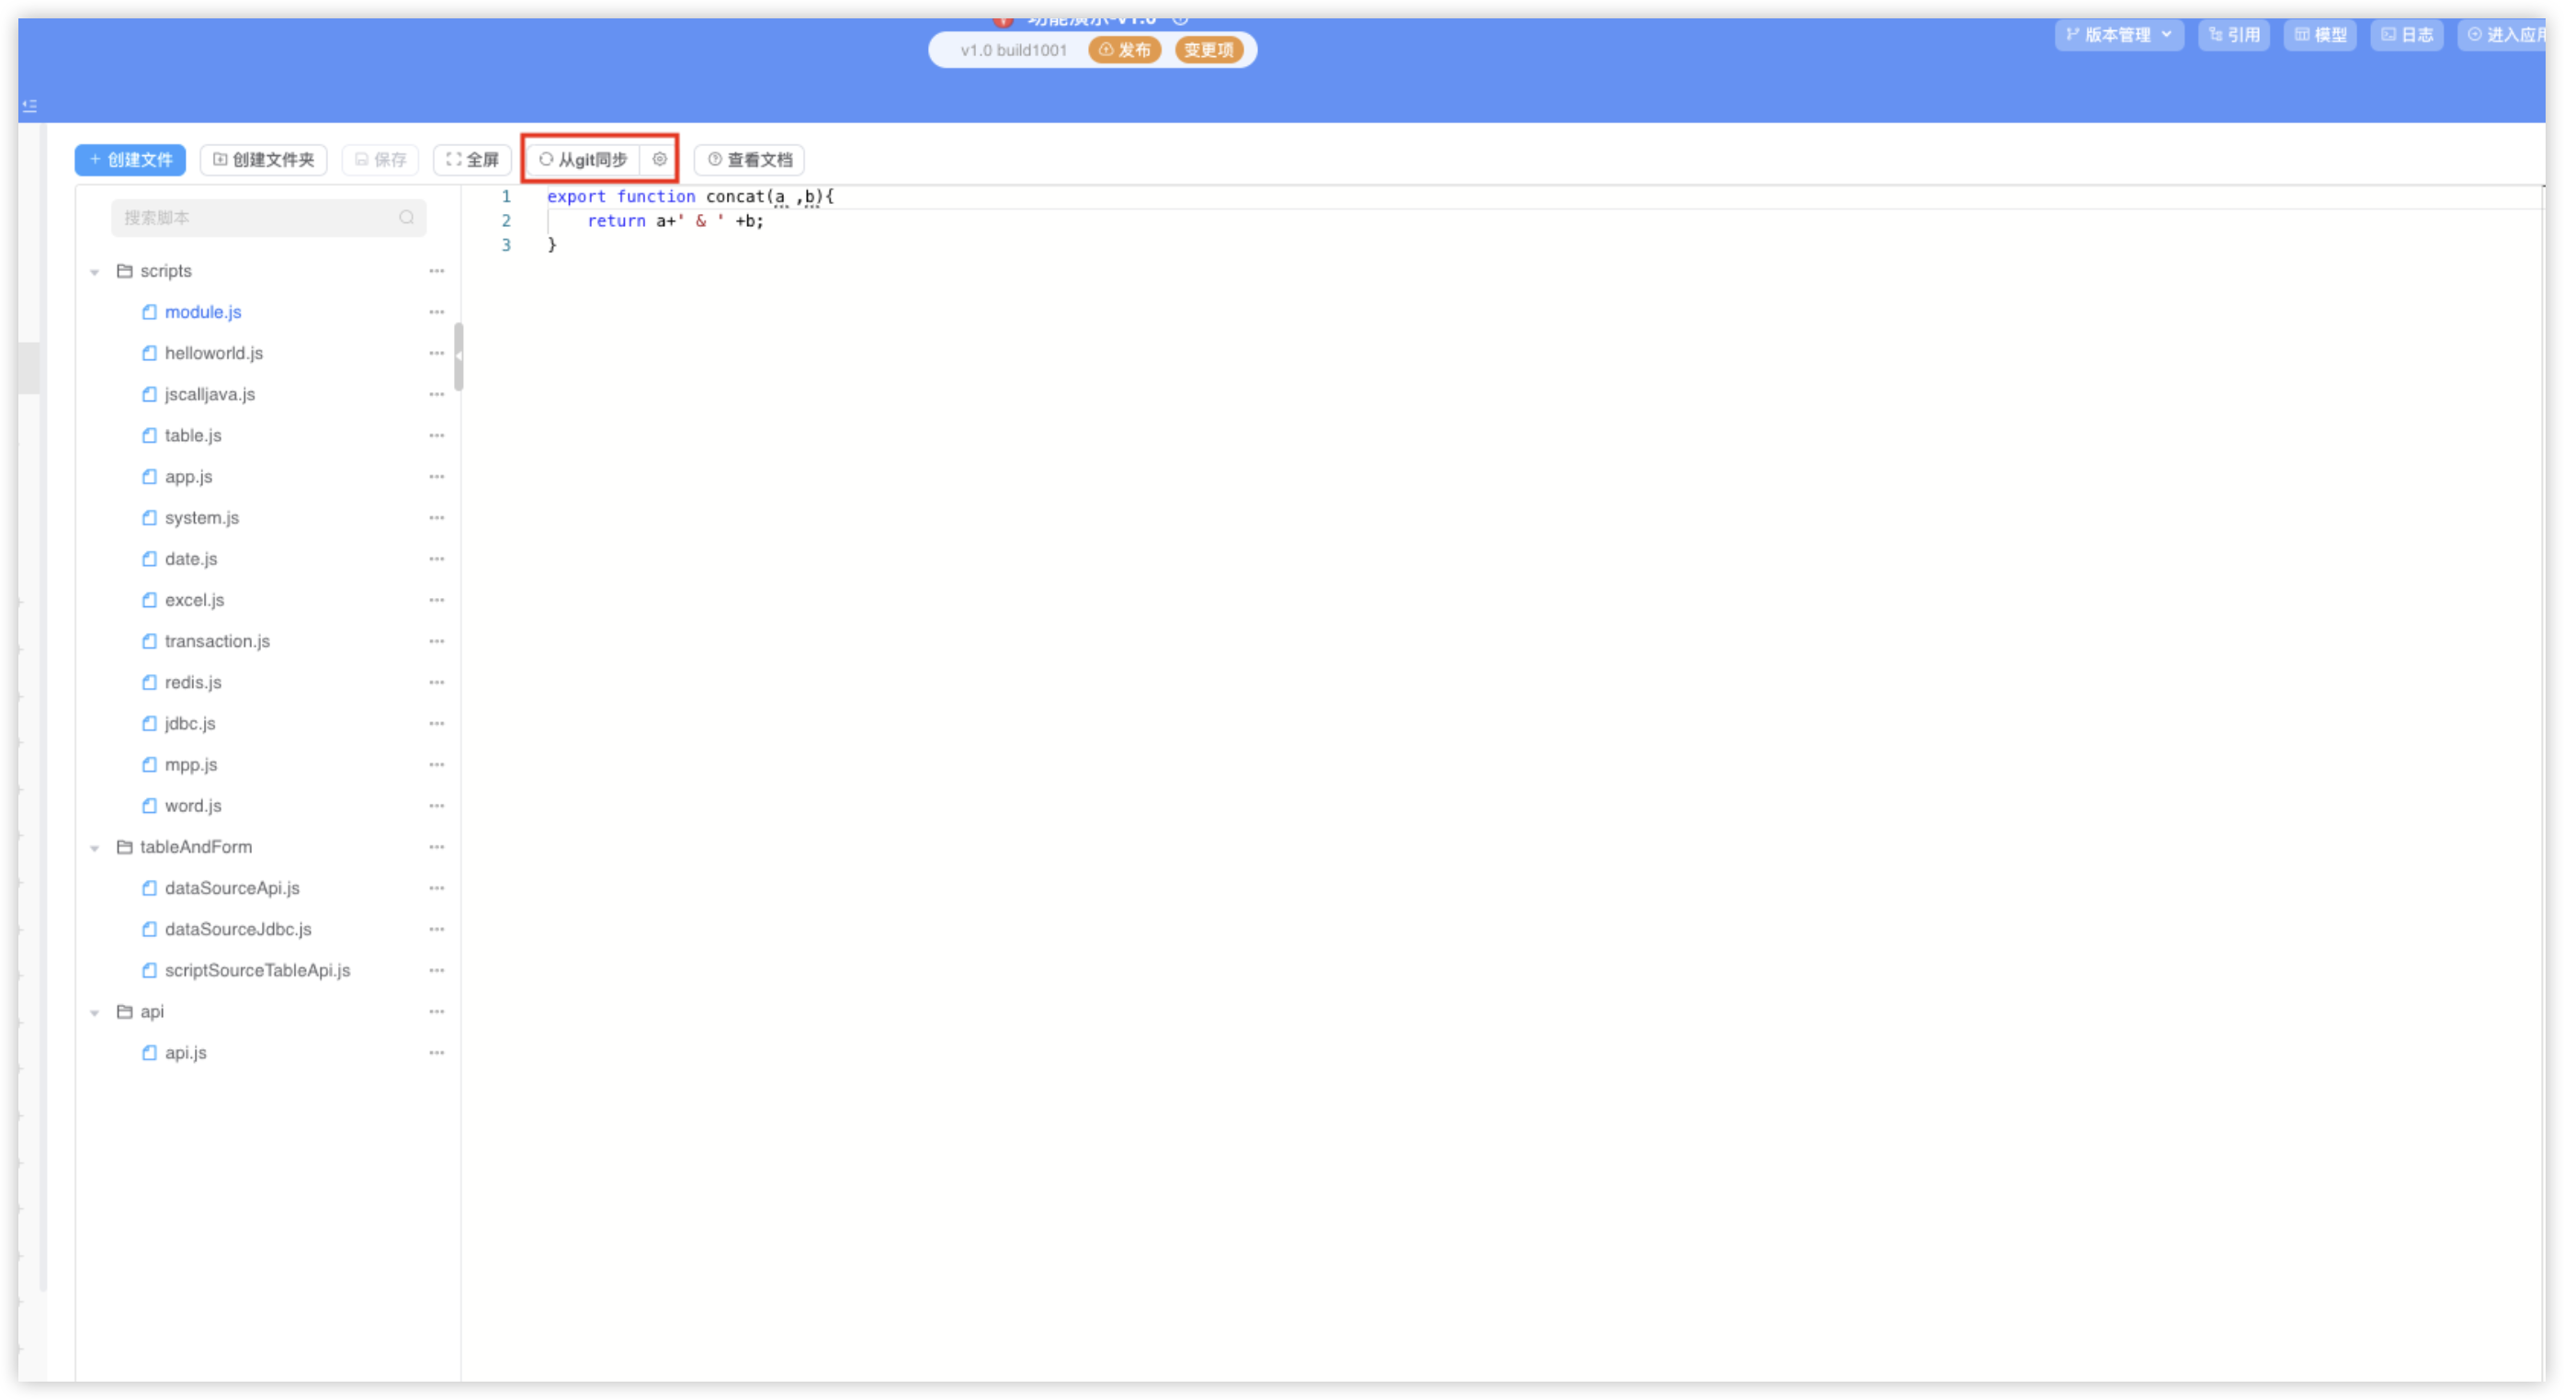Click the 从git同步 button
Viewport: 2564px width, 1400px height.
tap(584, 159)
